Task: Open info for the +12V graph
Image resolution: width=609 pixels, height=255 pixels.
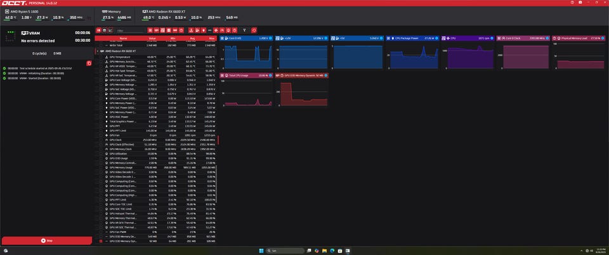Action: (x=326, y=39)
